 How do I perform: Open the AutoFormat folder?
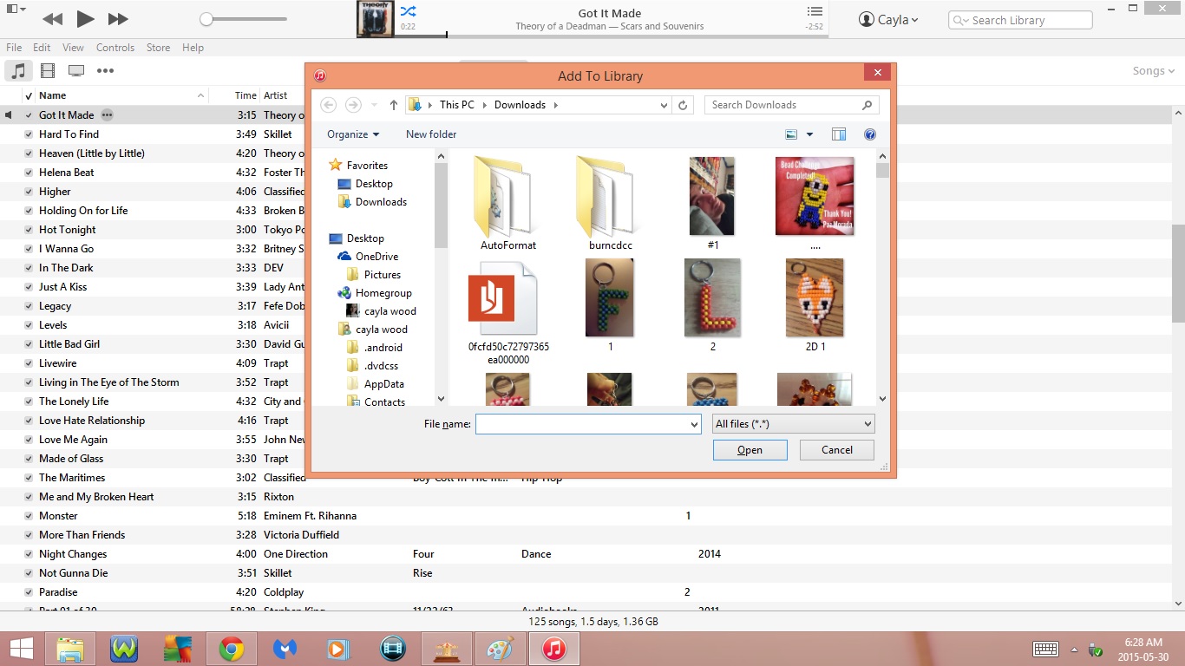[507, 203]
